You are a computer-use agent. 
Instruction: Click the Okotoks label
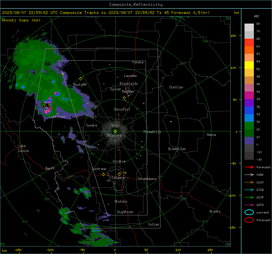click(121, 201)
